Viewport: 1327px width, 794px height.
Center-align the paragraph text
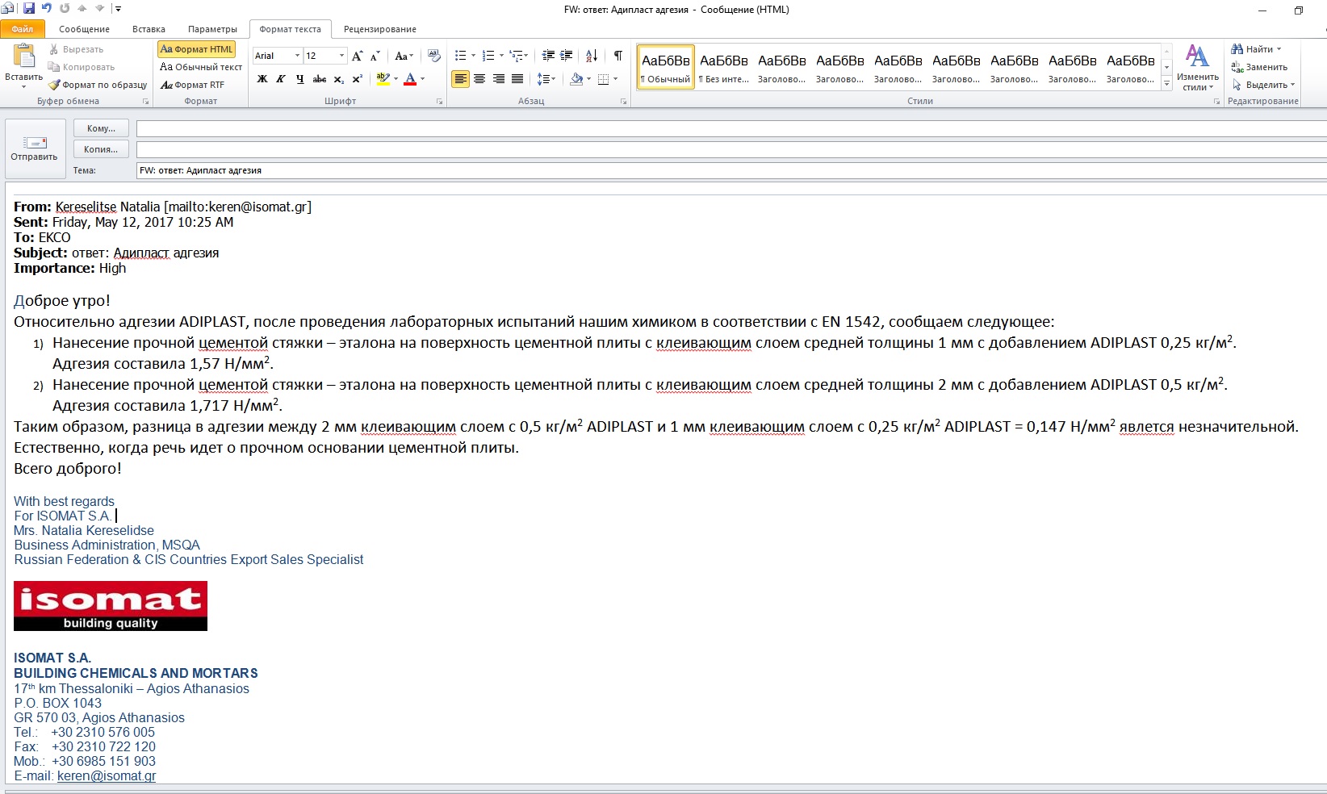click(479, 79)
